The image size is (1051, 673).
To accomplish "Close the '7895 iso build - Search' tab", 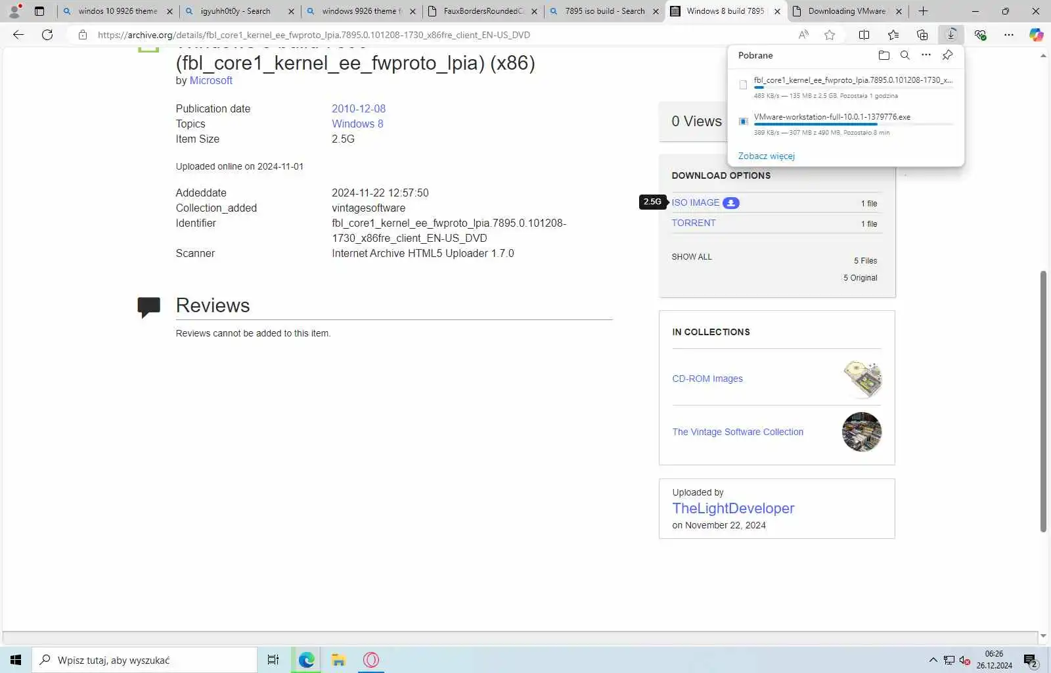I will coord(656,11).
